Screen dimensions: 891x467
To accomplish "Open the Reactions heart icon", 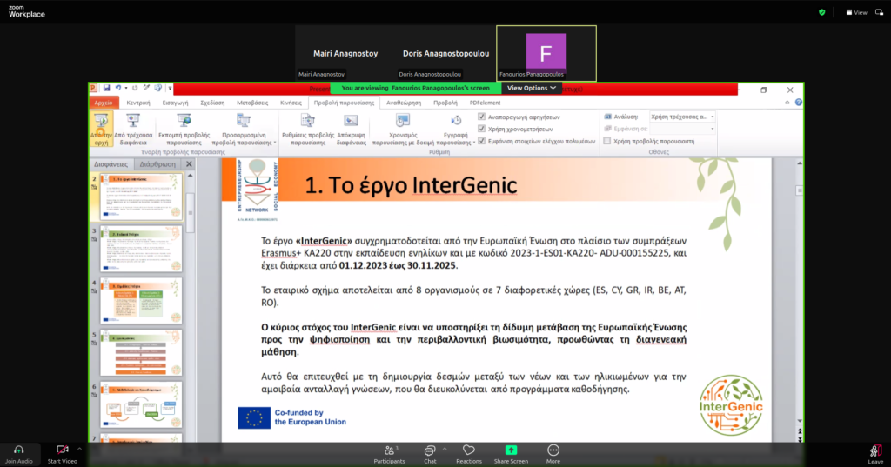I will pos(469,450).
